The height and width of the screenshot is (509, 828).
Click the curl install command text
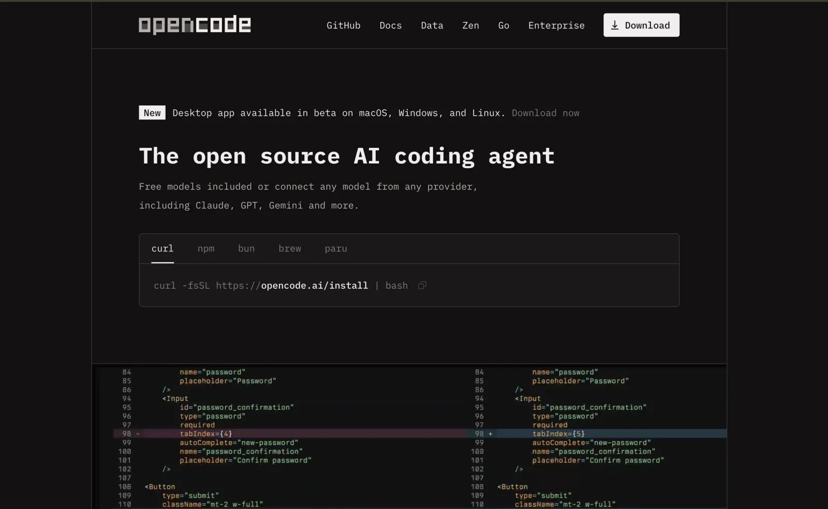[x=280, y=286]
